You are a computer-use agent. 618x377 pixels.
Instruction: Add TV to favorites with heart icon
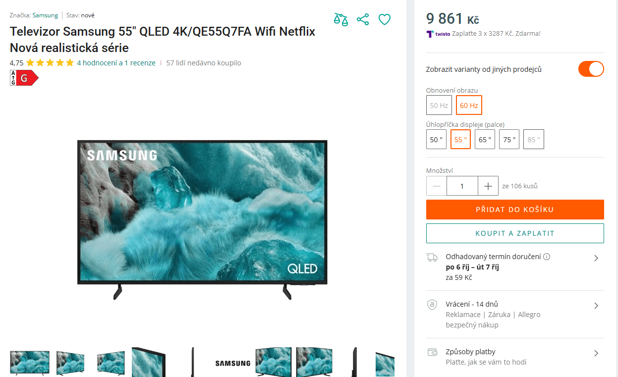pyautogui.click(x=385, y=19)
